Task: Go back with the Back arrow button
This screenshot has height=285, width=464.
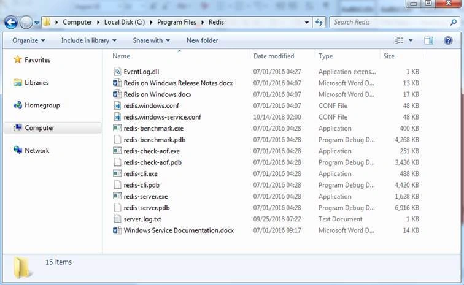Action: point(11,22)
